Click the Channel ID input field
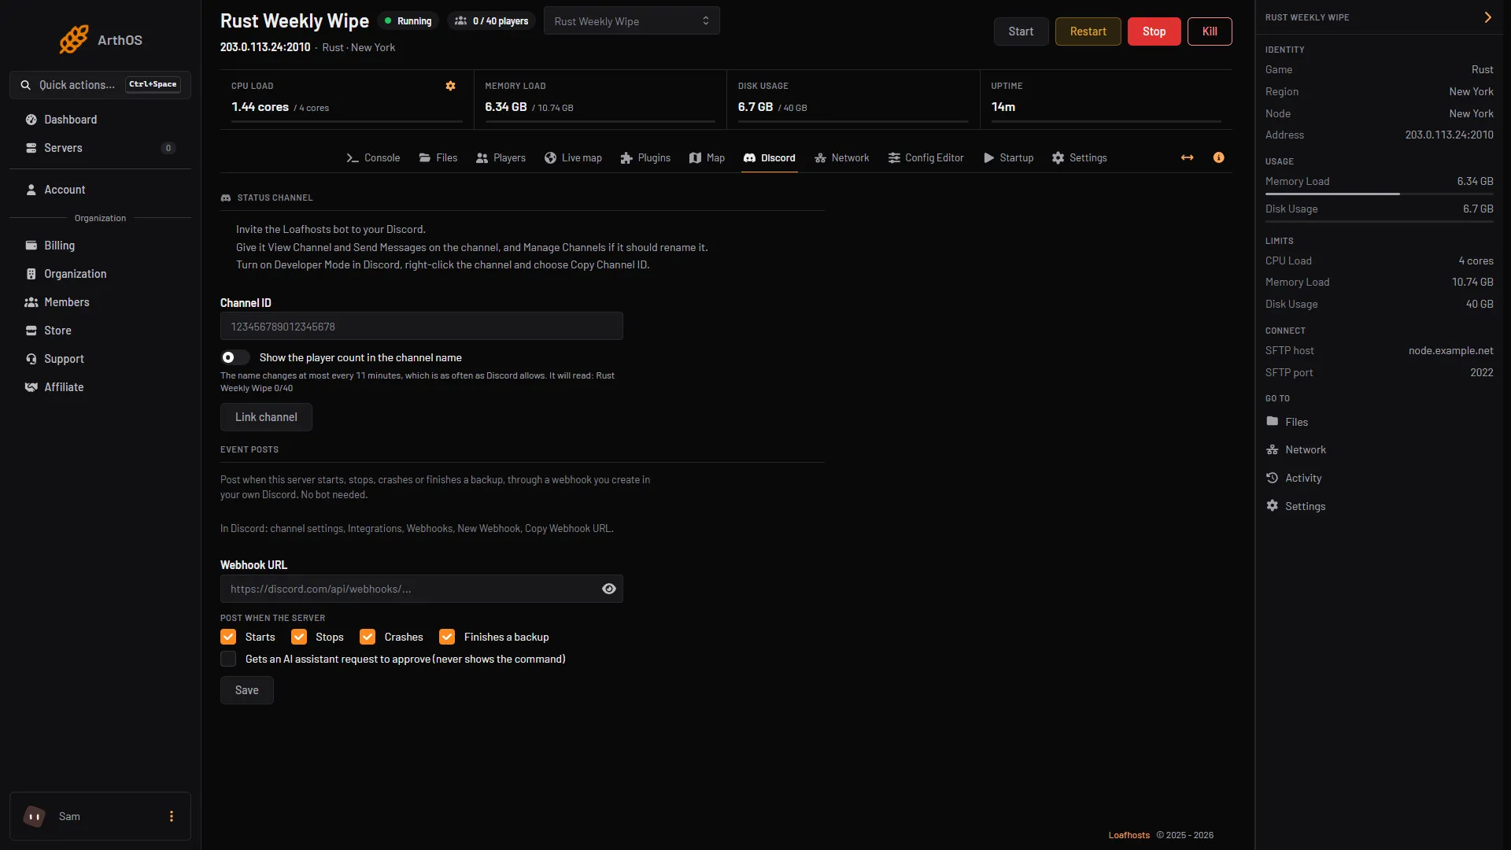 tap(421, 326)
